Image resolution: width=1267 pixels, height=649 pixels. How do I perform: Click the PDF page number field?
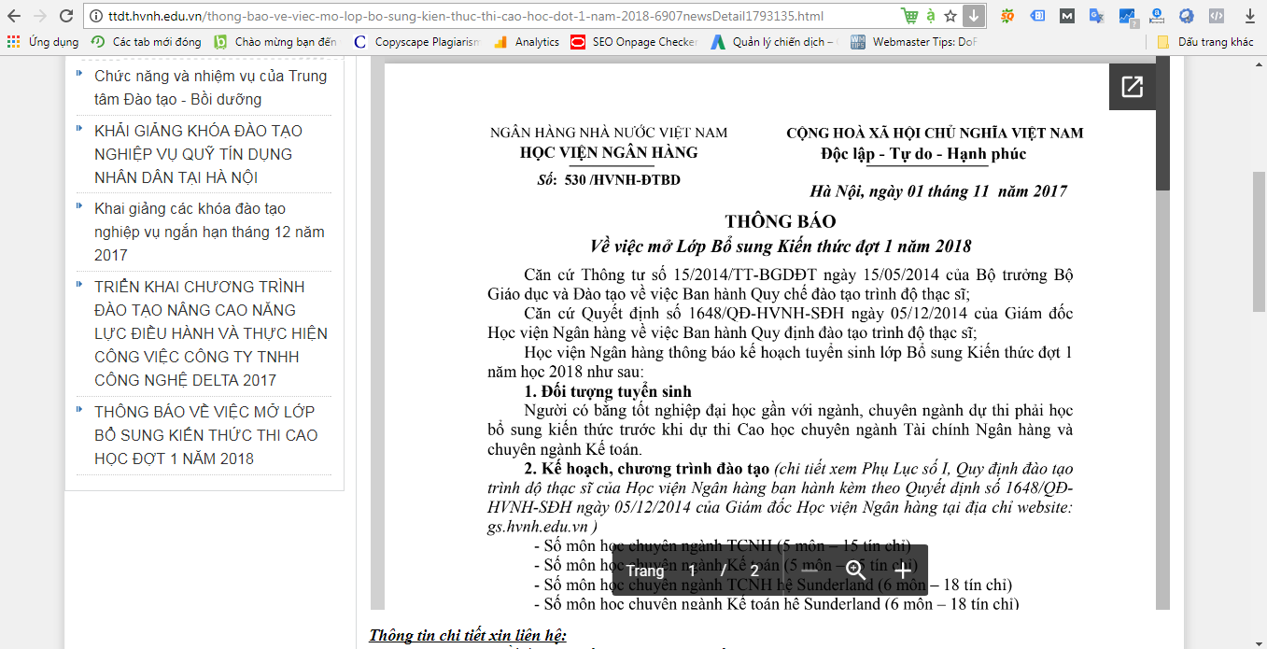coord(692,571)
